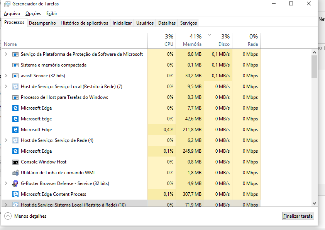The width and height of the screenshot is (325, 230).
Task: Click the vertical scrollbar thumb
Action: point(314,67)
